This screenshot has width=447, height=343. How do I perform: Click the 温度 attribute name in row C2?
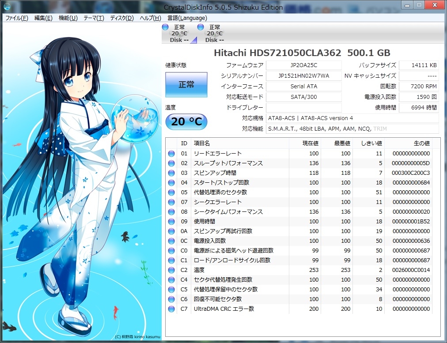[x=199, y=270]
